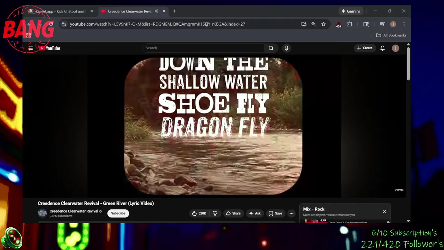
Task: Dislike the Green River video
Action: (215, 213)
